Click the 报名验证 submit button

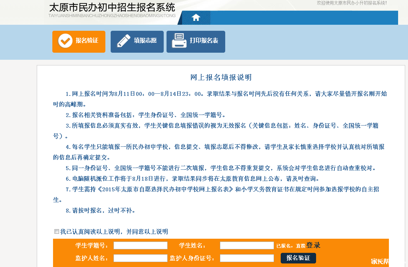coord(298,258)
